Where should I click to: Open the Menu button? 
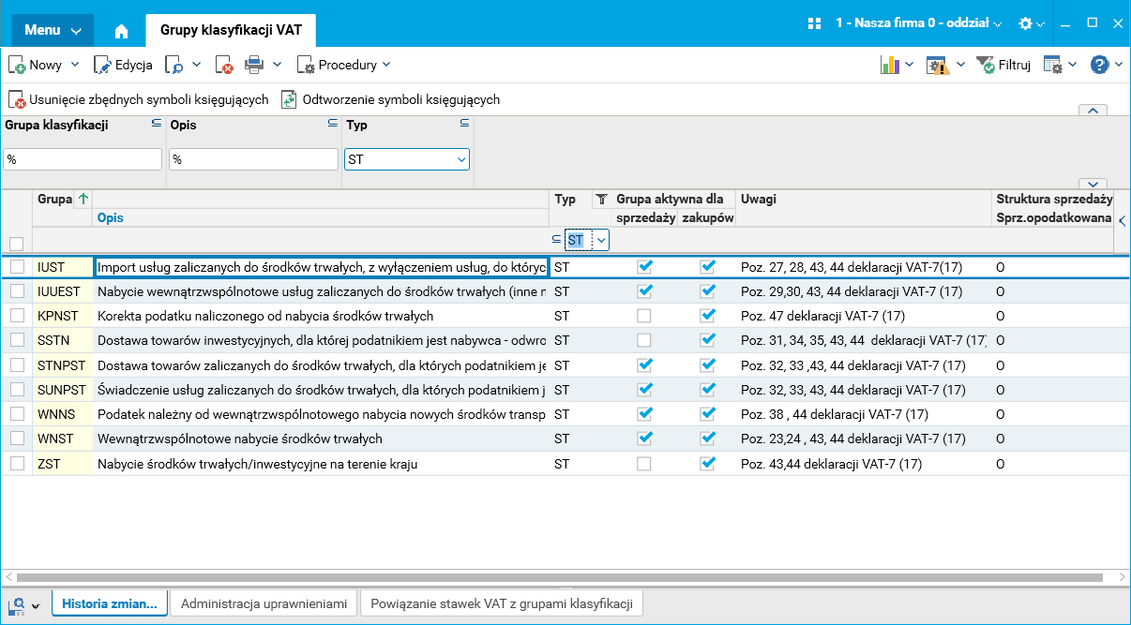click(x=52, y=30)
